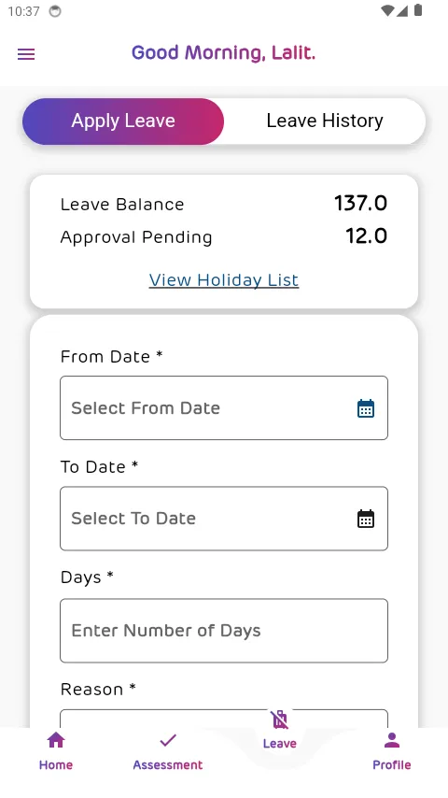Select the To Date field
This screenshot has width=448, height=798.
(x=224, y=519)
